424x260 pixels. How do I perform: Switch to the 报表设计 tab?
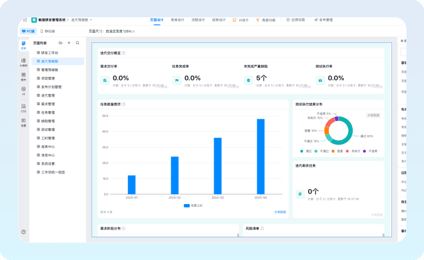219,20
